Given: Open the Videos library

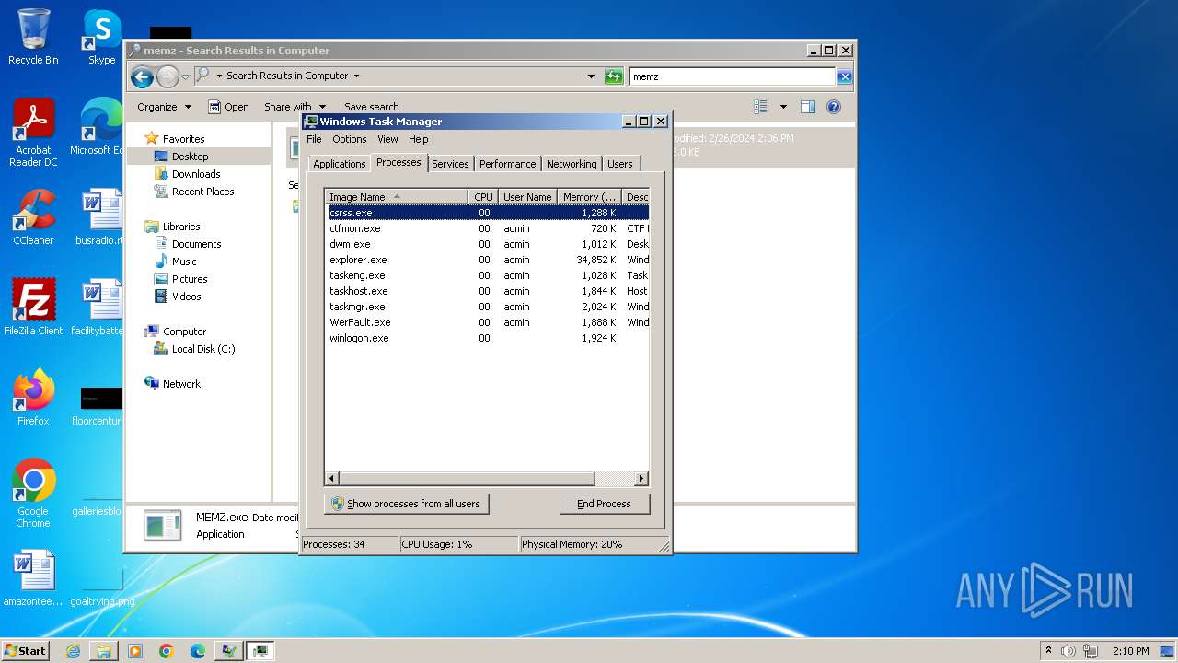Looking at the screenshot, I should [186, 297].
